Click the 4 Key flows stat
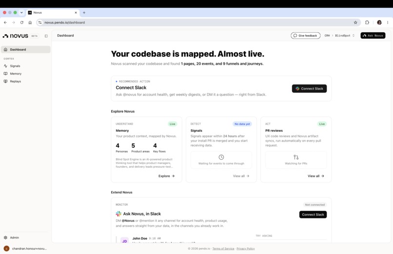 [x=159, y=148]
